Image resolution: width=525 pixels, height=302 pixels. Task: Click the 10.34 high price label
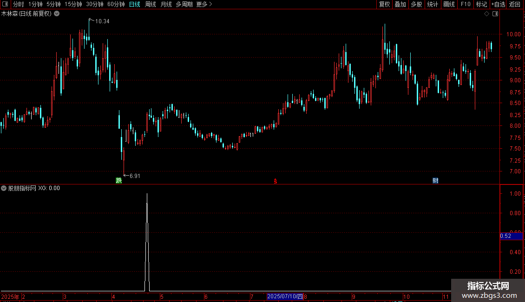pyautogui.click(x=102, y=21)
